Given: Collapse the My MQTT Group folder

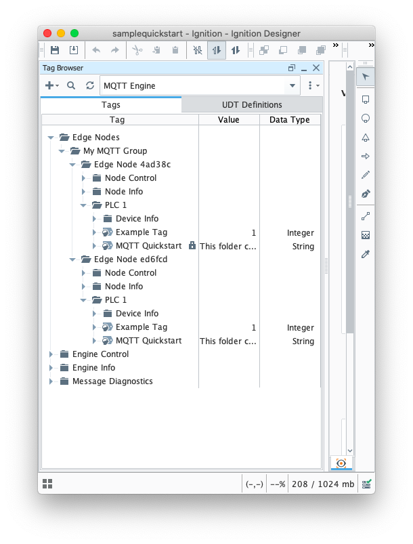Looking at the screenshot, I should [x=62, y=151].
